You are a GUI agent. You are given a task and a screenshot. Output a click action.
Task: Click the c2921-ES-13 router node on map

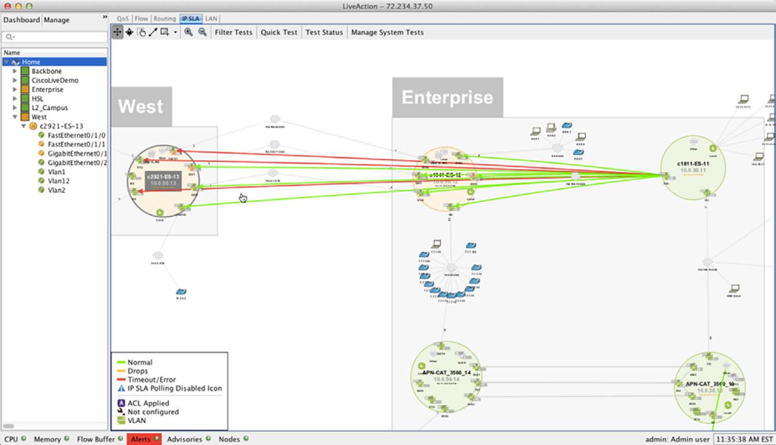click(163, 180)
